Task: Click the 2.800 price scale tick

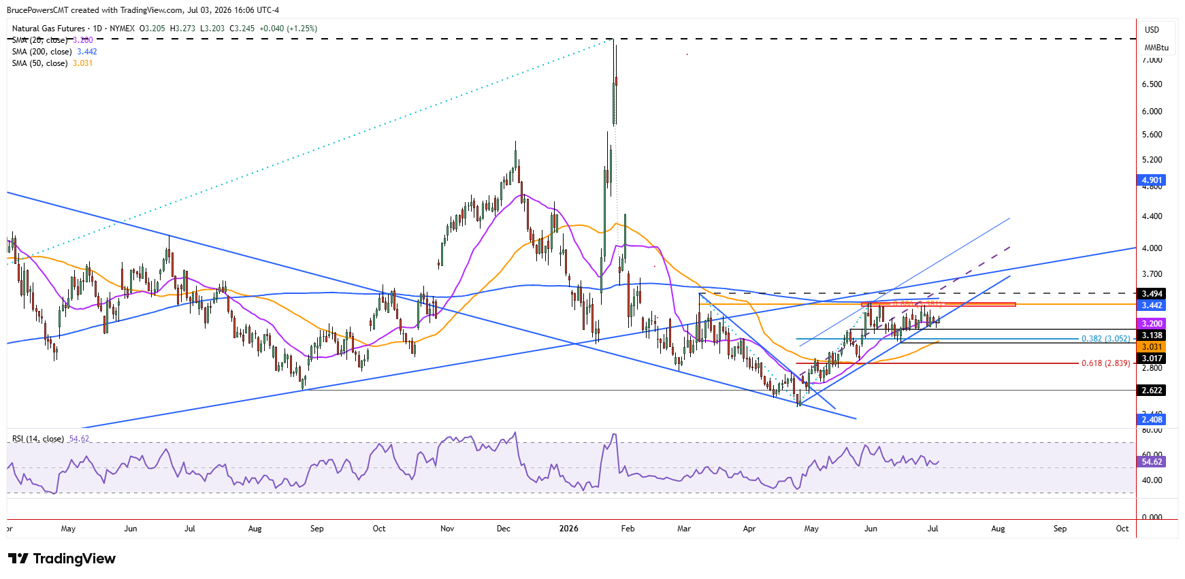Action: [x=1152, y=368]
